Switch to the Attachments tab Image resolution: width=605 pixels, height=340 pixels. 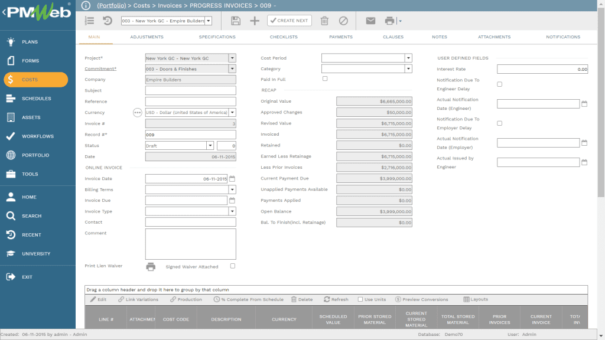coord(495,37)
